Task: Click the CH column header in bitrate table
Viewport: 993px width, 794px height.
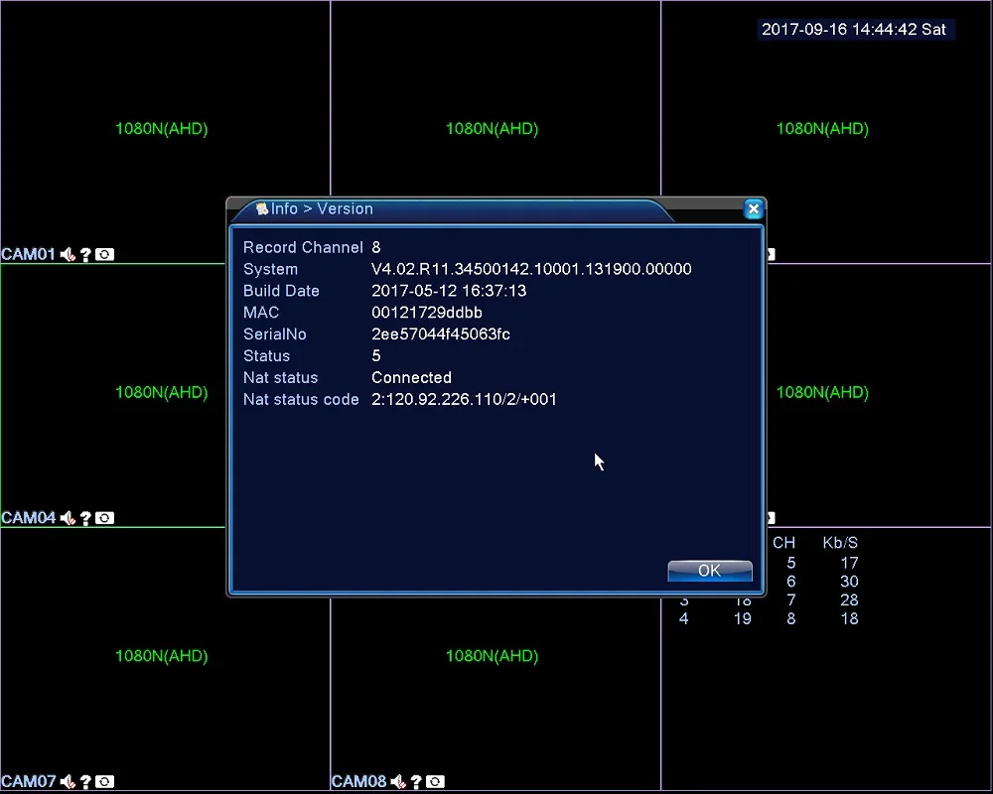Action: (784, 543)
